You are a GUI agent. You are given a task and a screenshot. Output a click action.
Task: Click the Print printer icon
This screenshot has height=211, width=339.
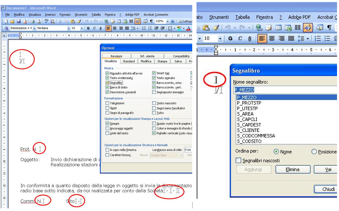coord(33,21)
